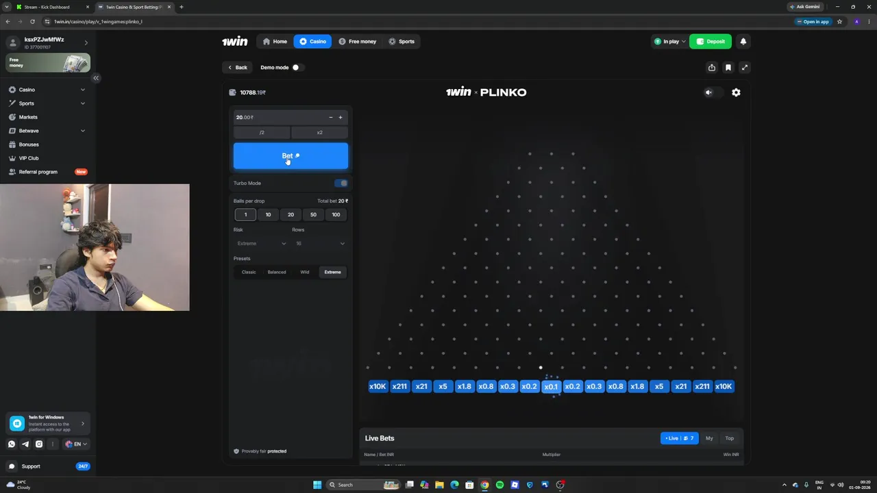877x493 pixels.
Task: Open Microsoft Edge from the taskbar
Action: (x=454, y=485)
